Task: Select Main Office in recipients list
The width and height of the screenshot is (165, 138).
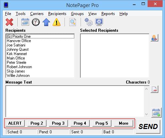Action: 40,58
